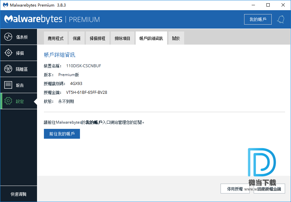
Task: Click the 我的帳戶 header button
Action: 258,19
